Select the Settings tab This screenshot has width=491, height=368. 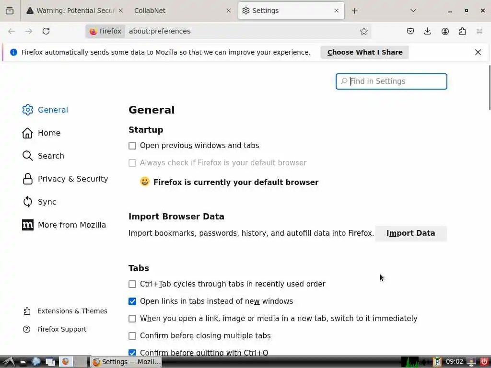click(x=291, y=11)
